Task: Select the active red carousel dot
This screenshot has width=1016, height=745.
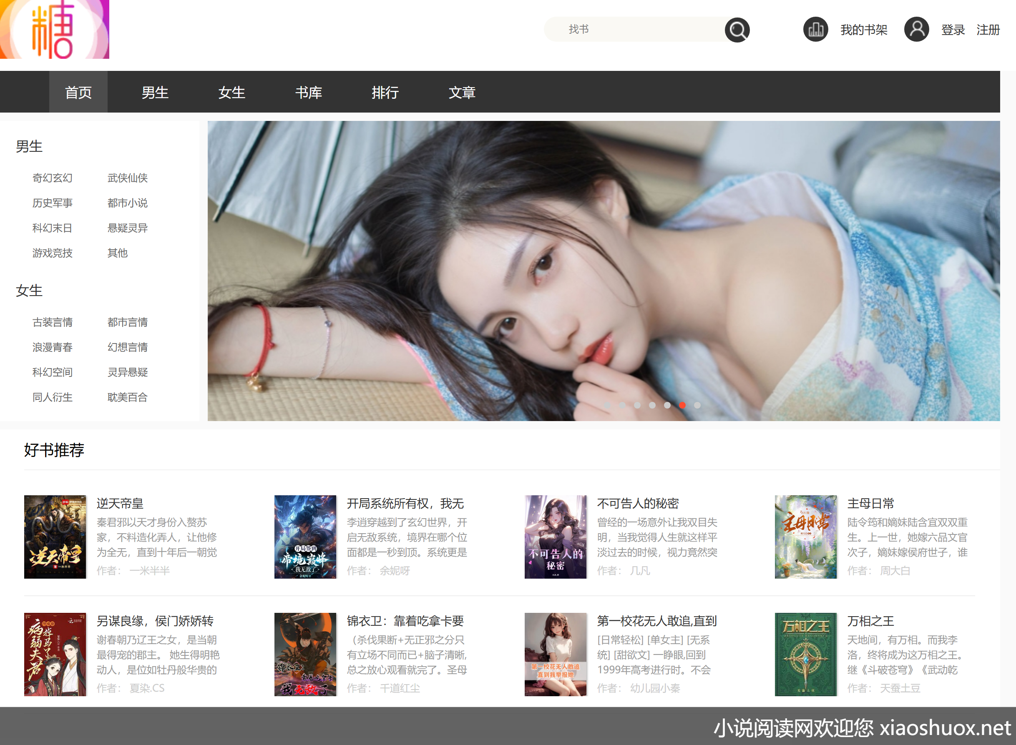Action: 682,405
